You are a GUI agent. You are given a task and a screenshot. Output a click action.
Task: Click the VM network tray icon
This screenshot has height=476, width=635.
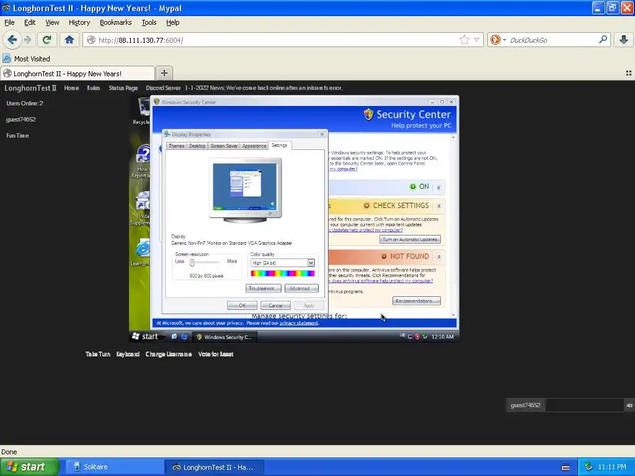[410, 337]
